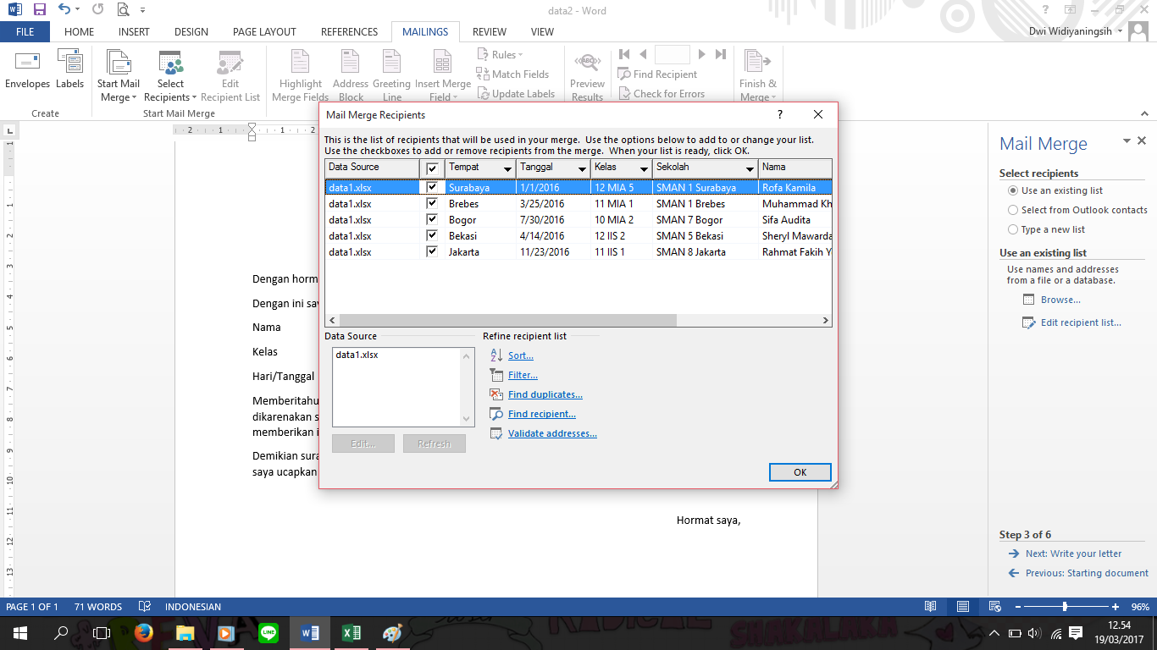The image size is (1157, 650).
Task: Select the Type a new list option
Action: pyautogui.click(x=1013, y=229)
